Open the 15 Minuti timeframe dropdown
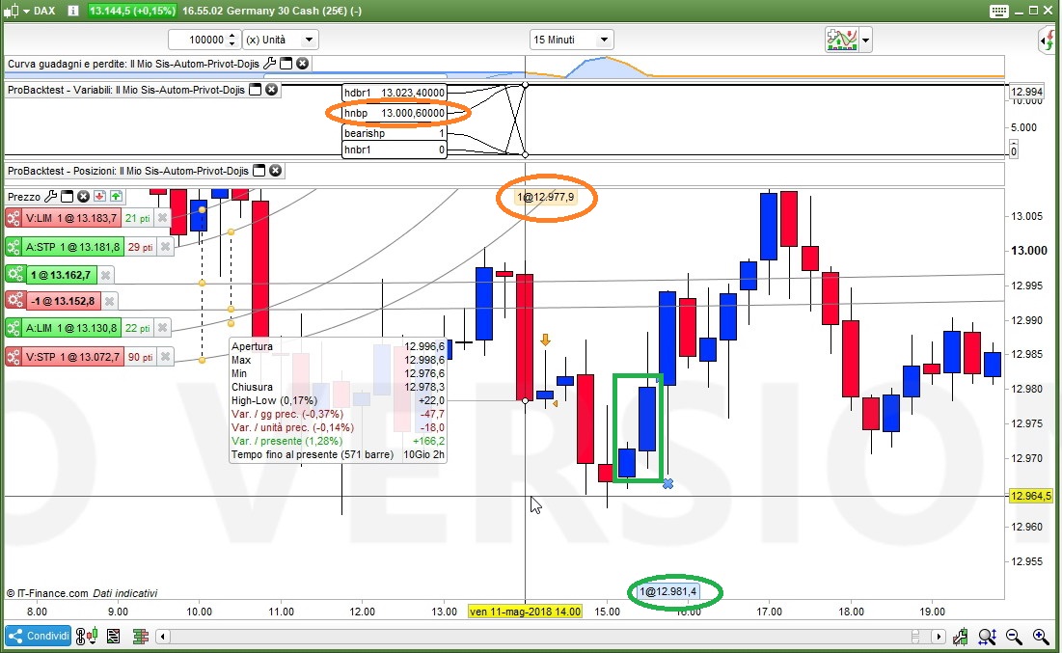 point(571,40)
